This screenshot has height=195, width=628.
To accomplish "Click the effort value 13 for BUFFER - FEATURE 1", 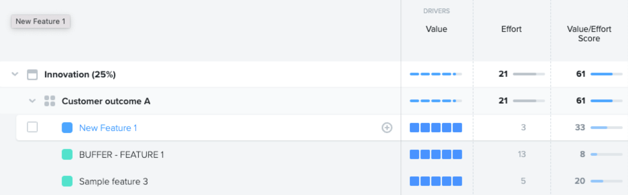I will (522, 154).
